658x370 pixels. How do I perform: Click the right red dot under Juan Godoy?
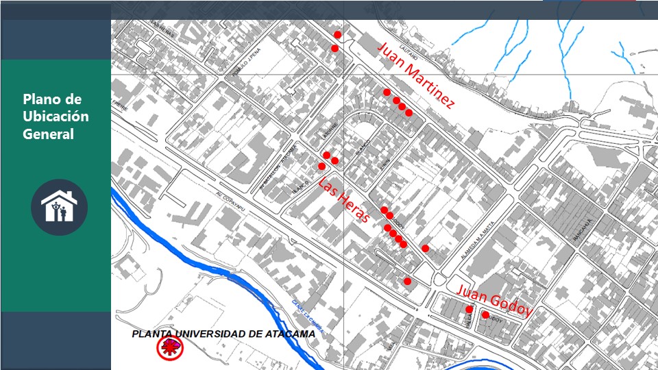pyautogui.click(x=485, y=315)
